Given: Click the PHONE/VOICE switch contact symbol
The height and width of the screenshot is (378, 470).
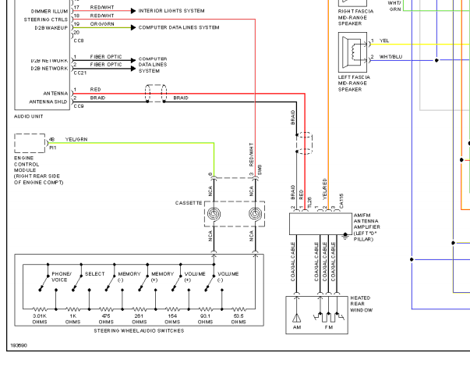Looking at the screenshot, I should 44,283.
